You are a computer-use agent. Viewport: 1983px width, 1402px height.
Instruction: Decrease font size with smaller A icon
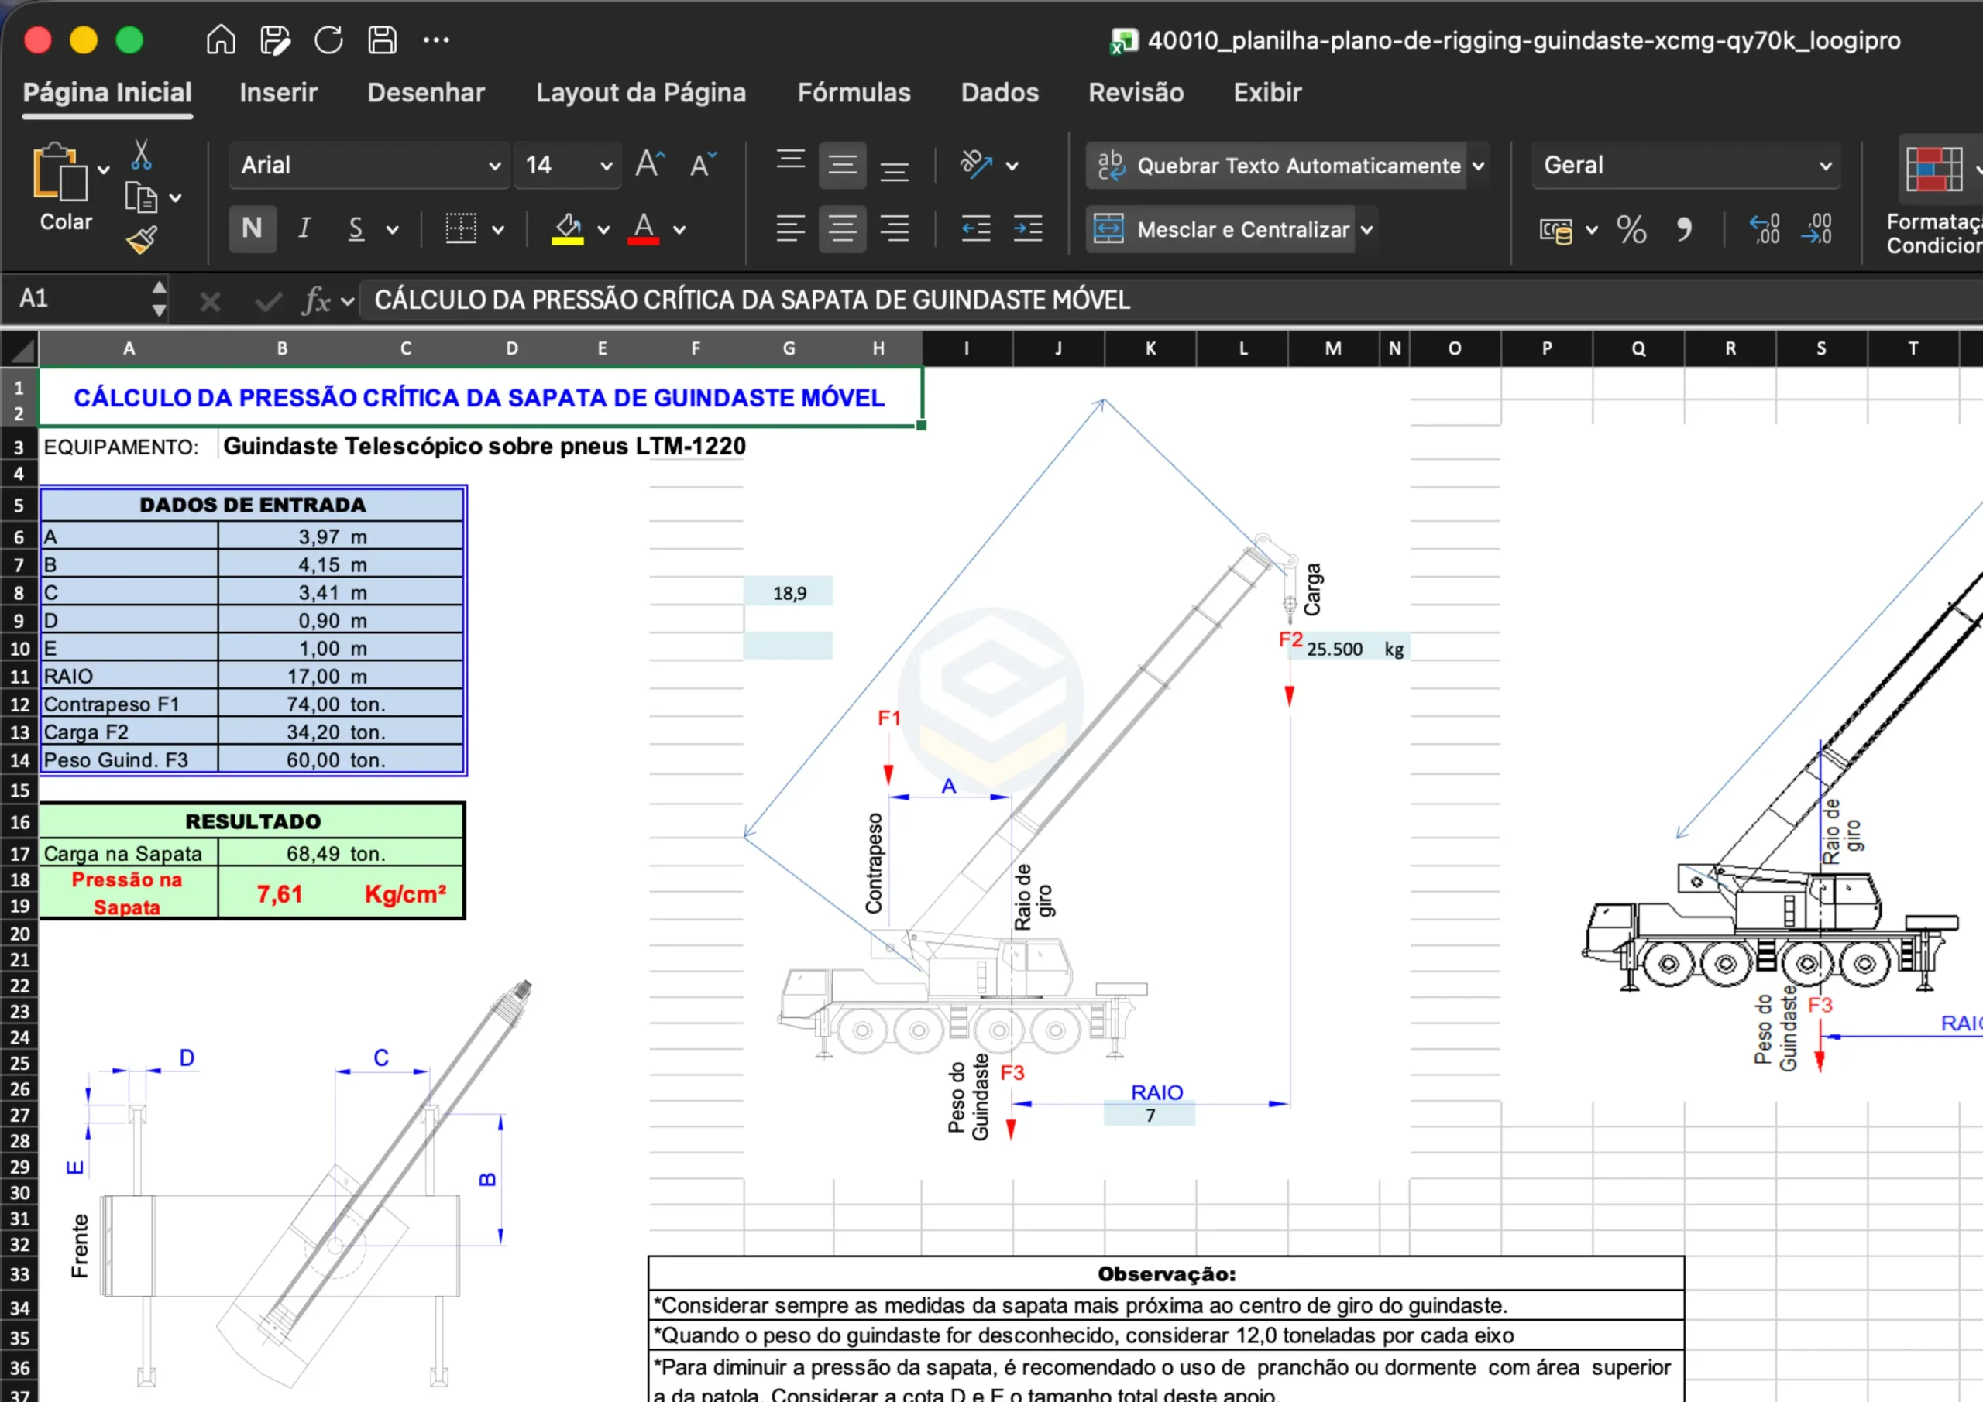[703, 164]
